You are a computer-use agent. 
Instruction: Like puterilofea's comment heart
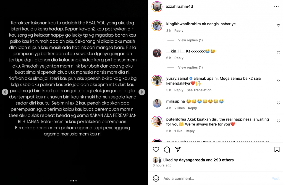279,121
